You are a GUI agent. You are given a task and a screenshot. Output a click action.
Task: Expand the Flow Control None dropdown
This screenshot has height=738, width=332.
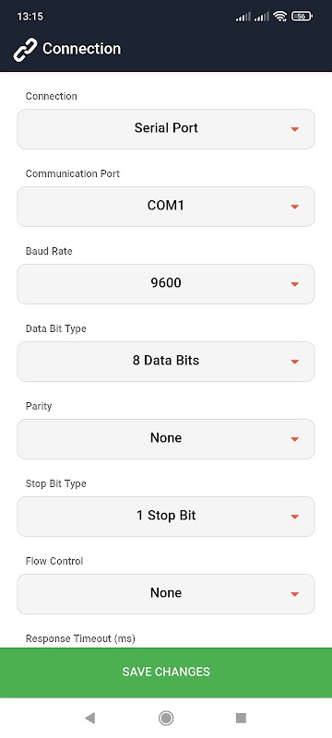[166, 594]
